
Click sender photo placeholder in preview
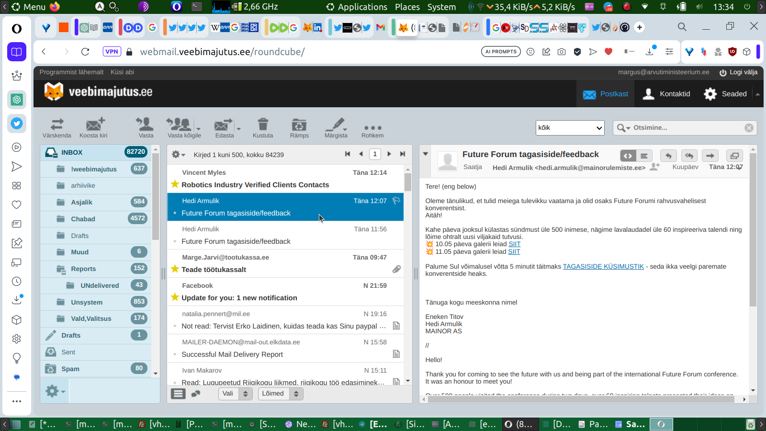click(x=448, y=161)
